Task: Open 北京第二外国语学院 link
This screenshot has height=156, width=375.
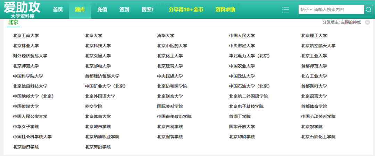Action: 248,97
